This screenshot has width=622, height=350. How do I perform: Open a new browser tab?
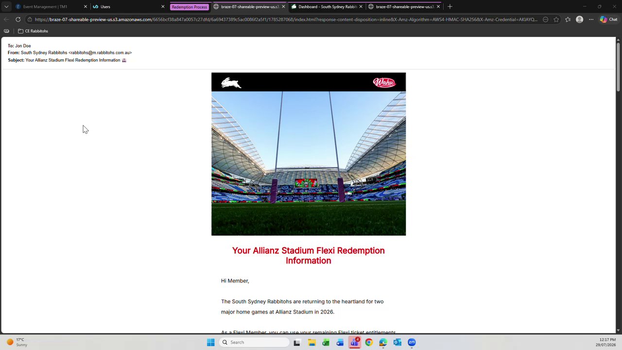pyautogui.click(x=450, y=7)
